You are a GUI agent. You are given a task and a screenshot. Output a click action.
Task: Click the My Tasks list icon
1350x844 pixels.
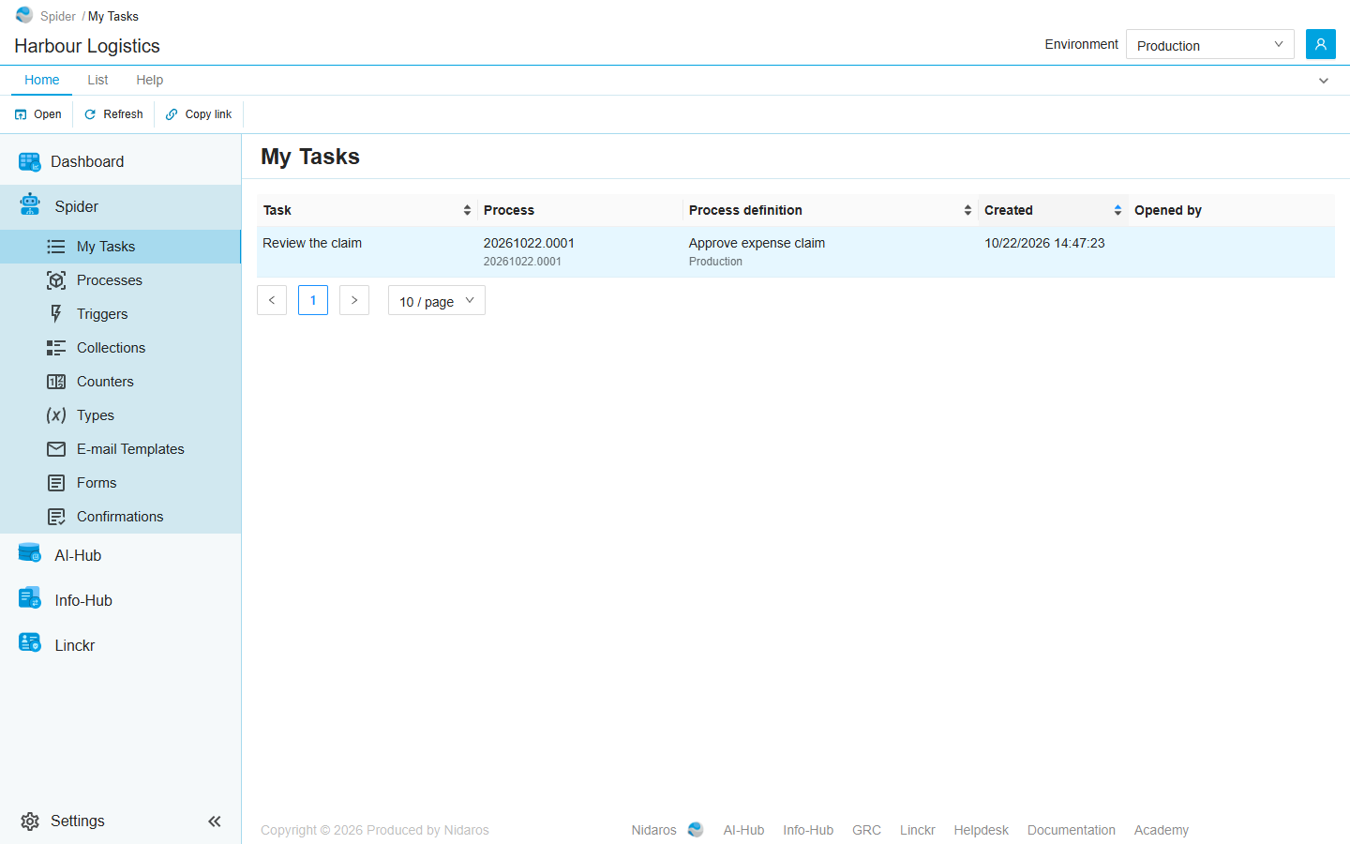[x=56, y=247]
